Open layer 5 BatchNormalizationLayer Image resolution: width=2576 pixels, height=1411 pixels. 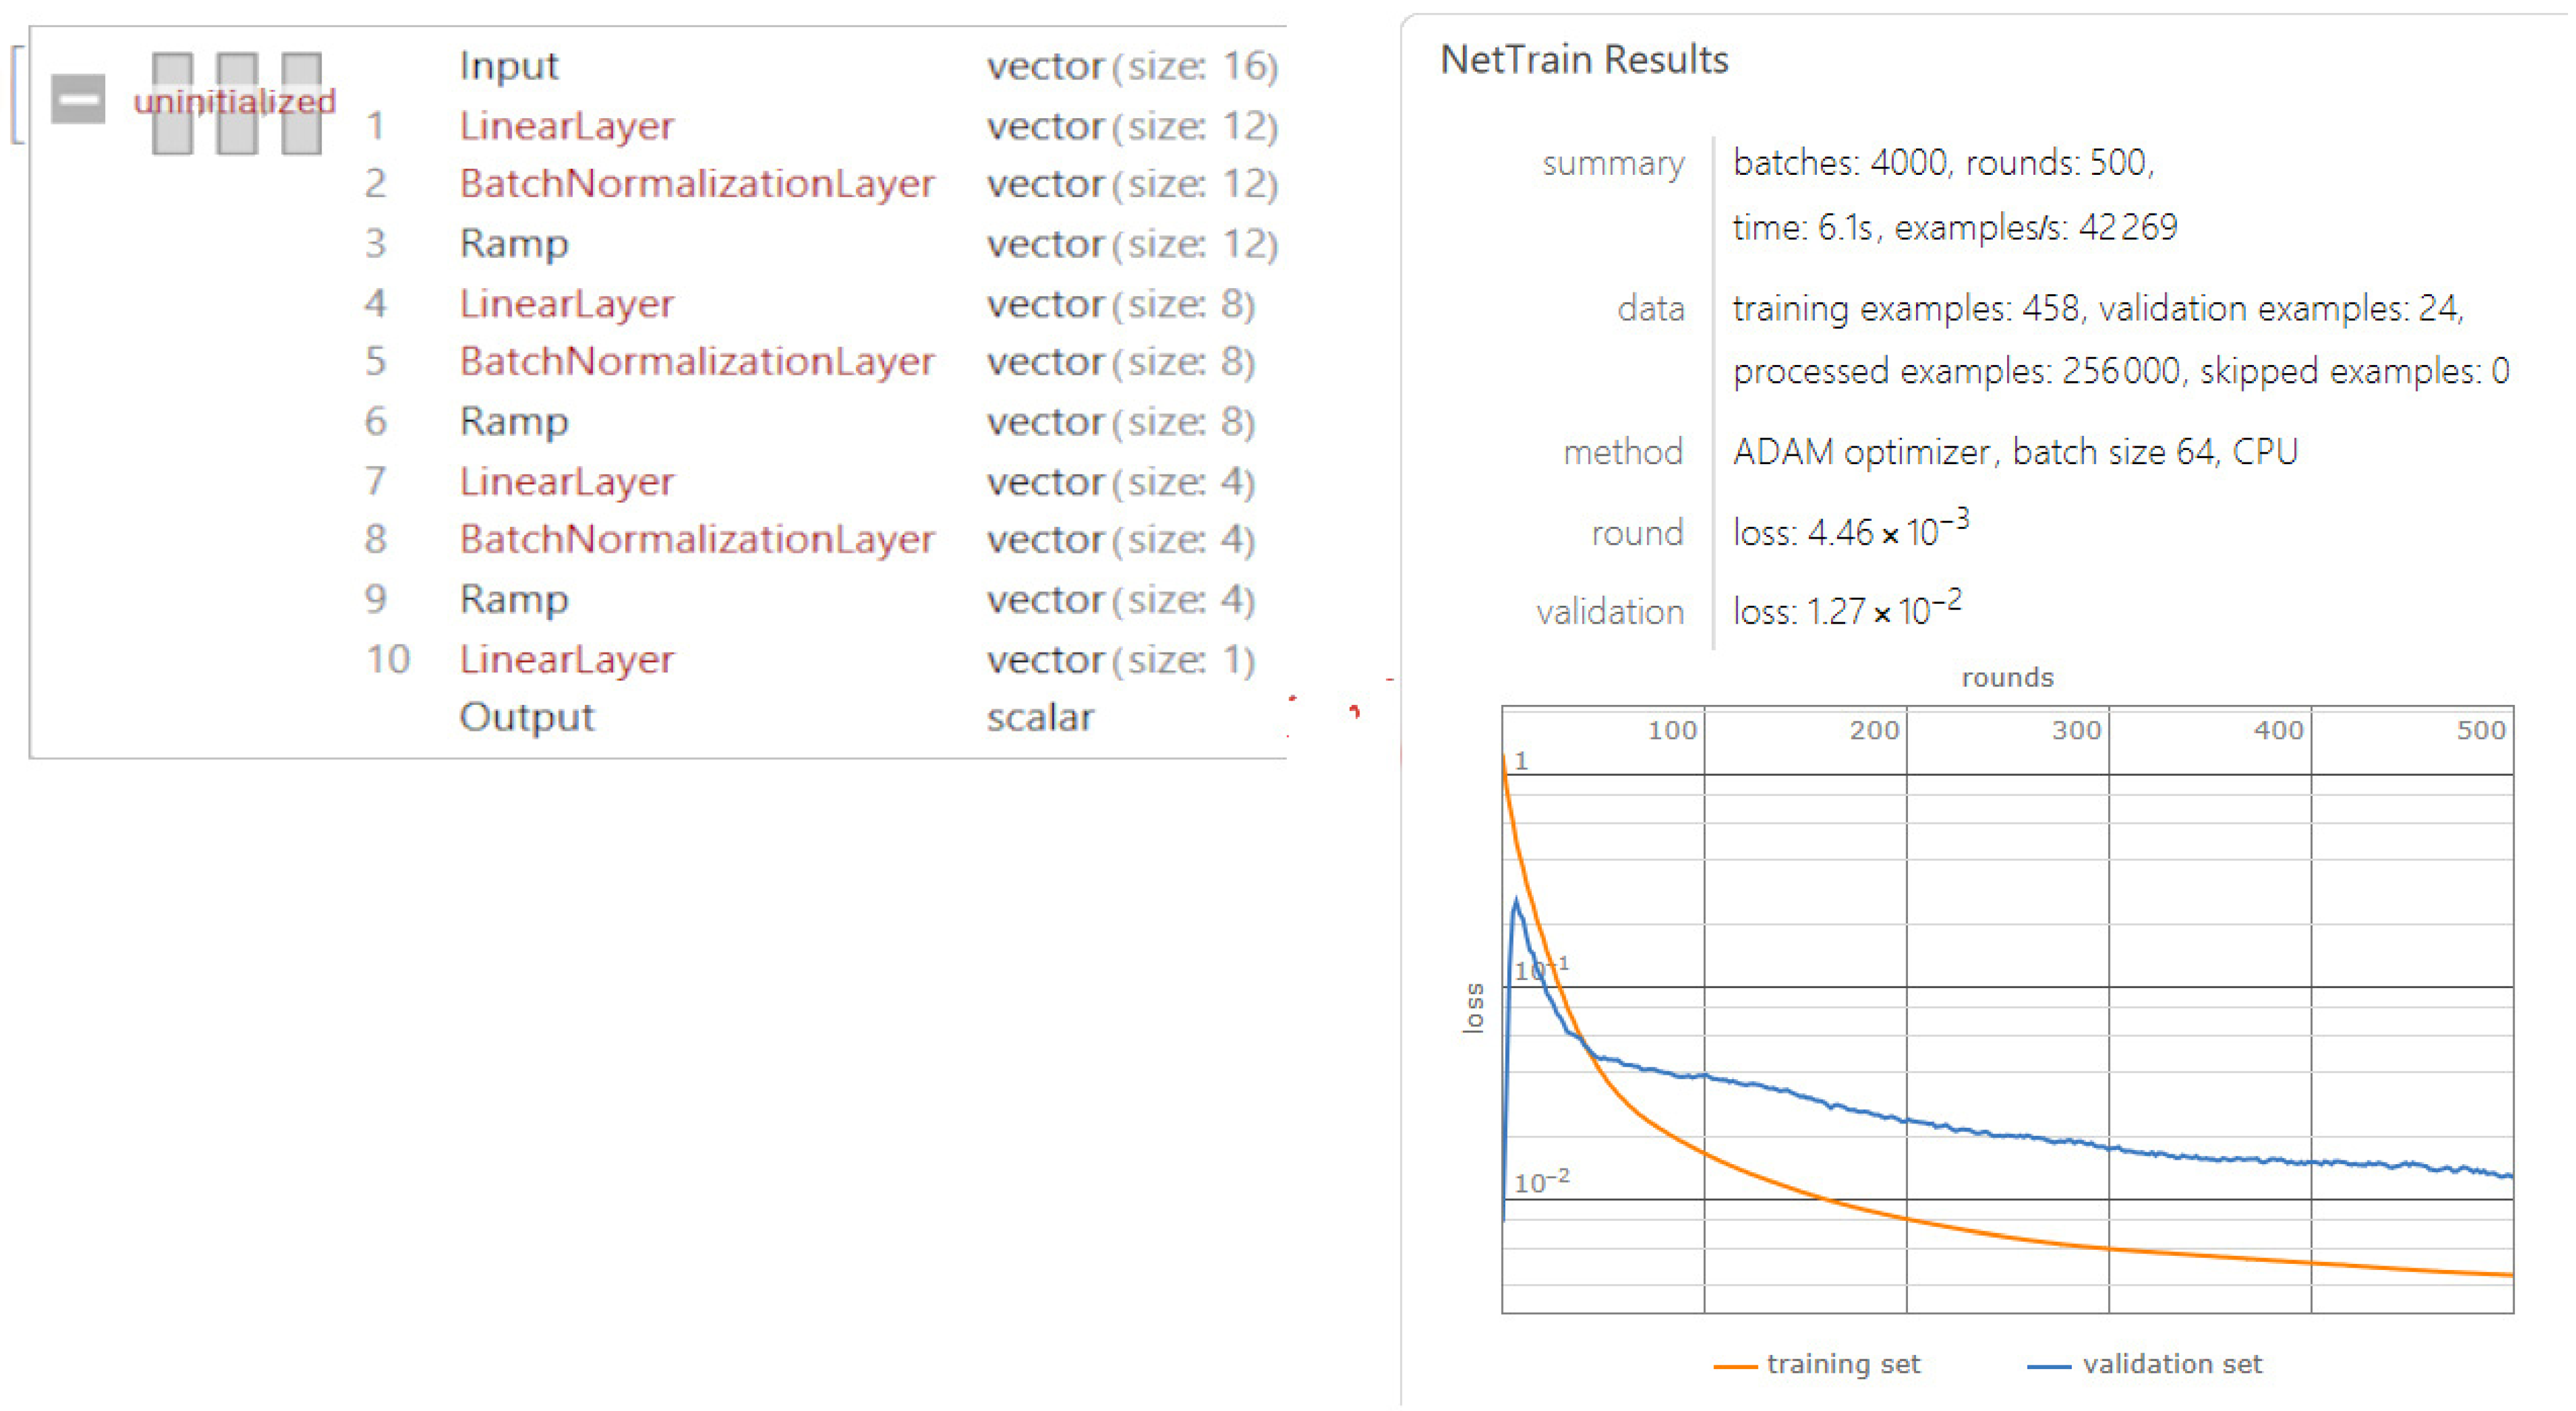(696, 362)
